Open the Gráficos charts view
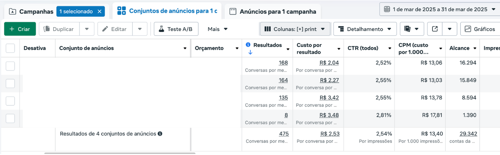This screenshot has height=155, width=500. tap(480, 29)
